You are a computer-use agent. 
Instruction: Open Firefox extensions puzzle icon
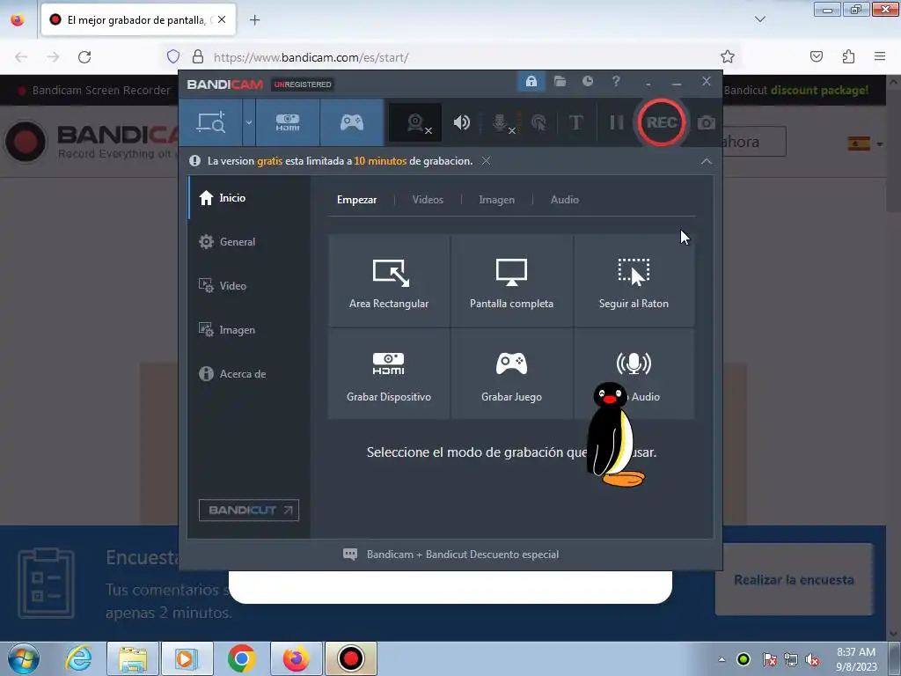point(849,56)
